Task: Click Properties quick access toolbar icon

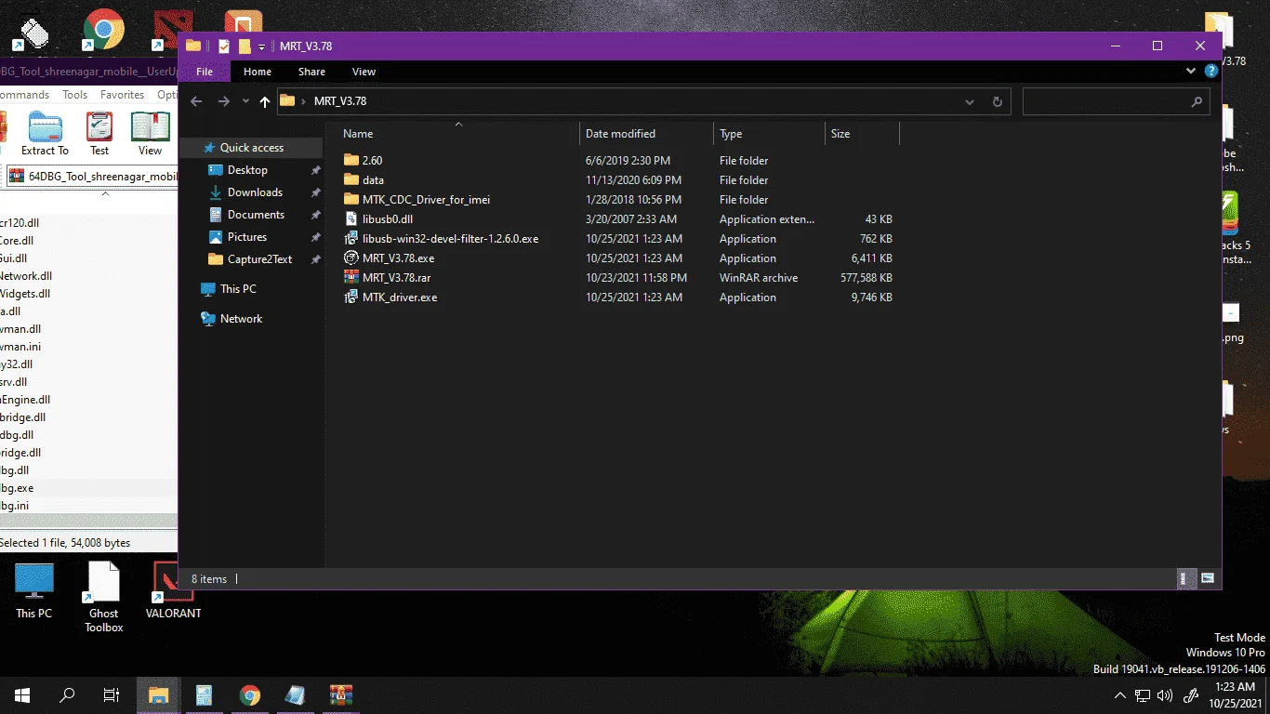Action: pos(224,46)
